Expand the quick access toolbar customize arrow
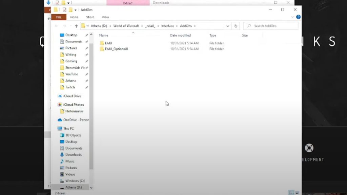347x195 pixels. point(76,10)
